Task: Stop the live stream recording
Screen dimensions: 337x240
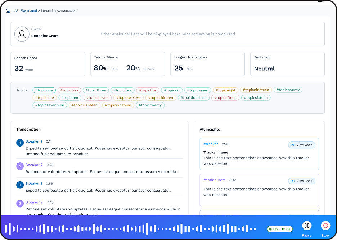Action: coord(325,226)
